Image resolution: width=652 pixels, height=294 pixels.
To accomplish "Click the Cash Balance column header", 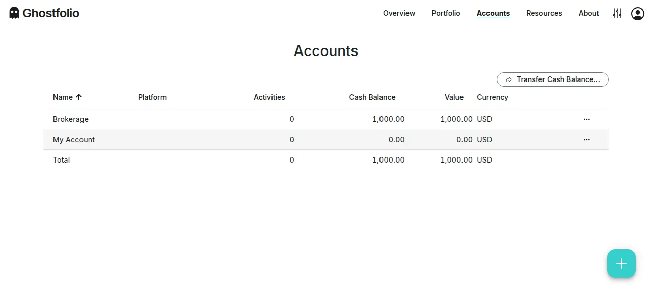I will [372, 97].
